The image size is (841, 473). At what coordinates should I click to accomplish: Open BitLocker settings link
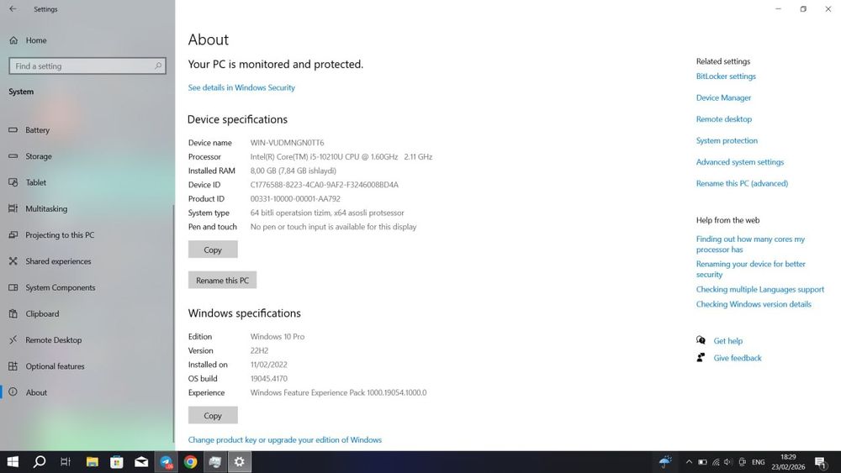pos(726,76)
